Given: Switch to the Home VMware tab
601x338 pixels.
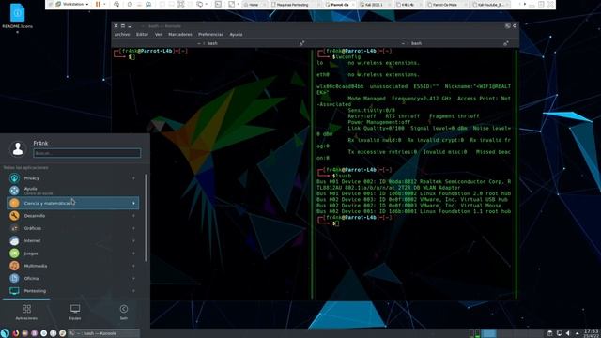Looking at the screenshot, I should 254,5.
